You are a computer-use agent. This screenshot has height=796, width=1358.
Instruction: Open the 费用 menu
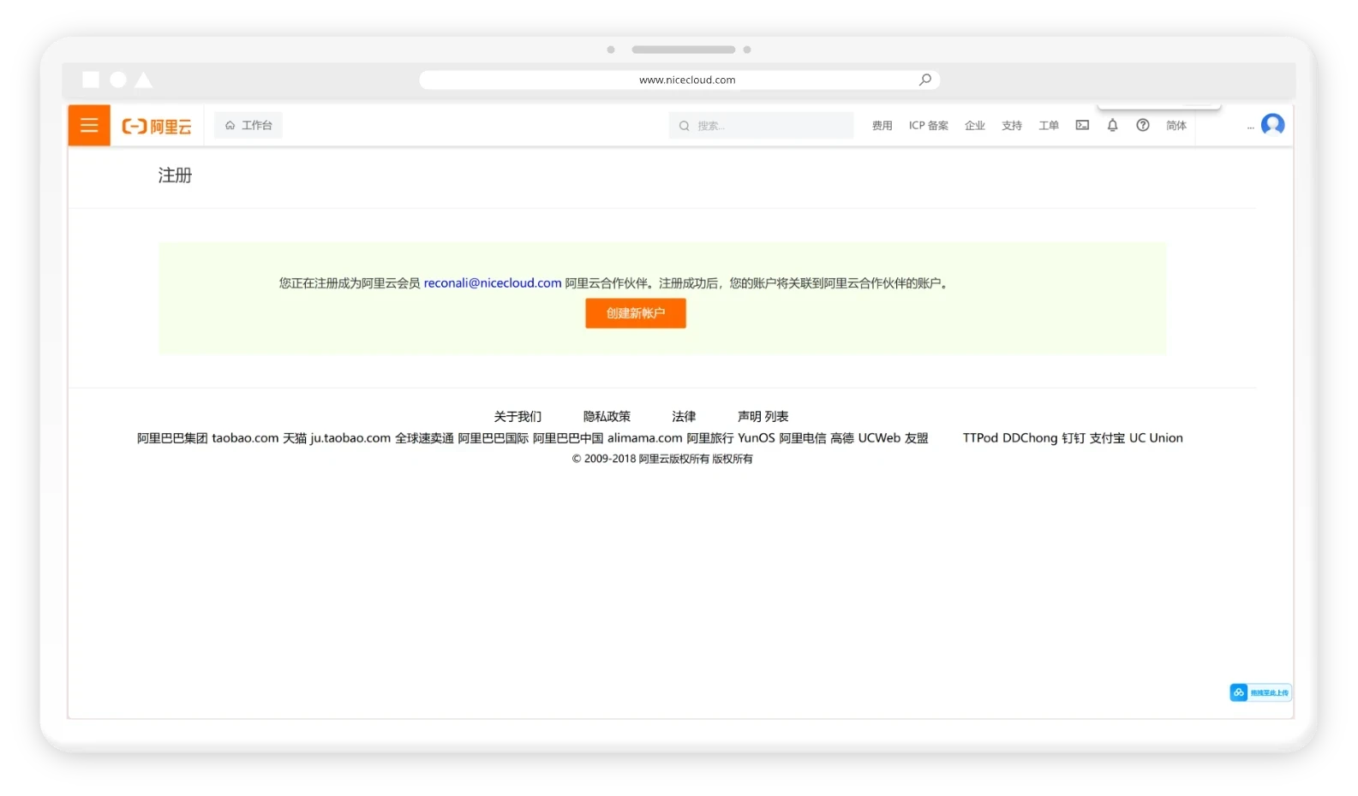882,126
